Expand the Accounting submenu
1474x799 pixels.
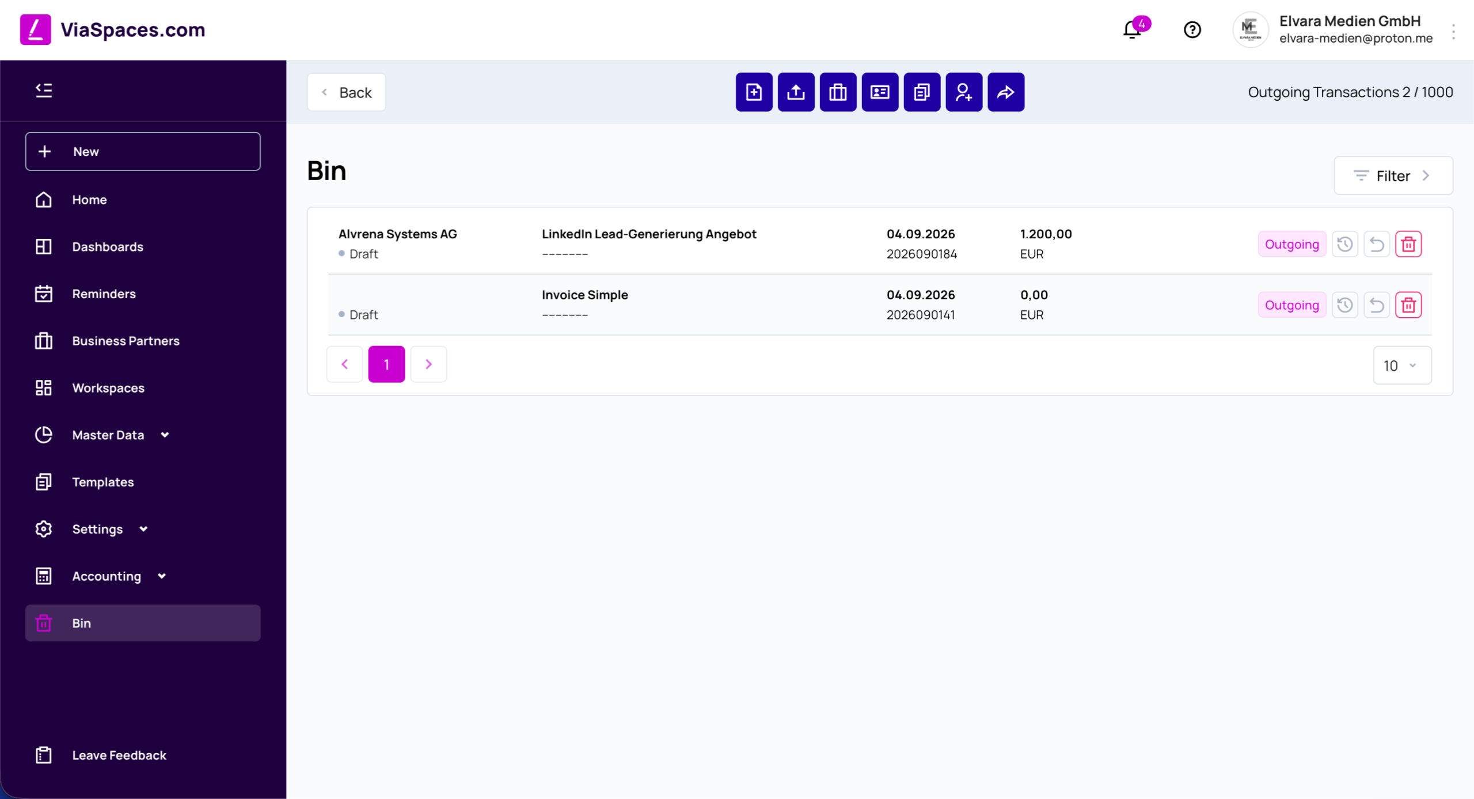[x=162, y=576]
